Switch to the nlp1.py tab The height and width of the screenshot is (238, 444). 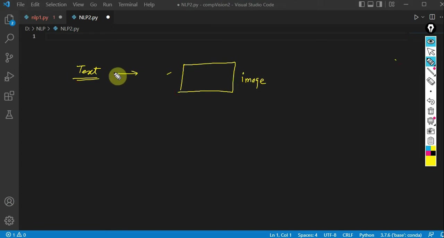[40, 17]
